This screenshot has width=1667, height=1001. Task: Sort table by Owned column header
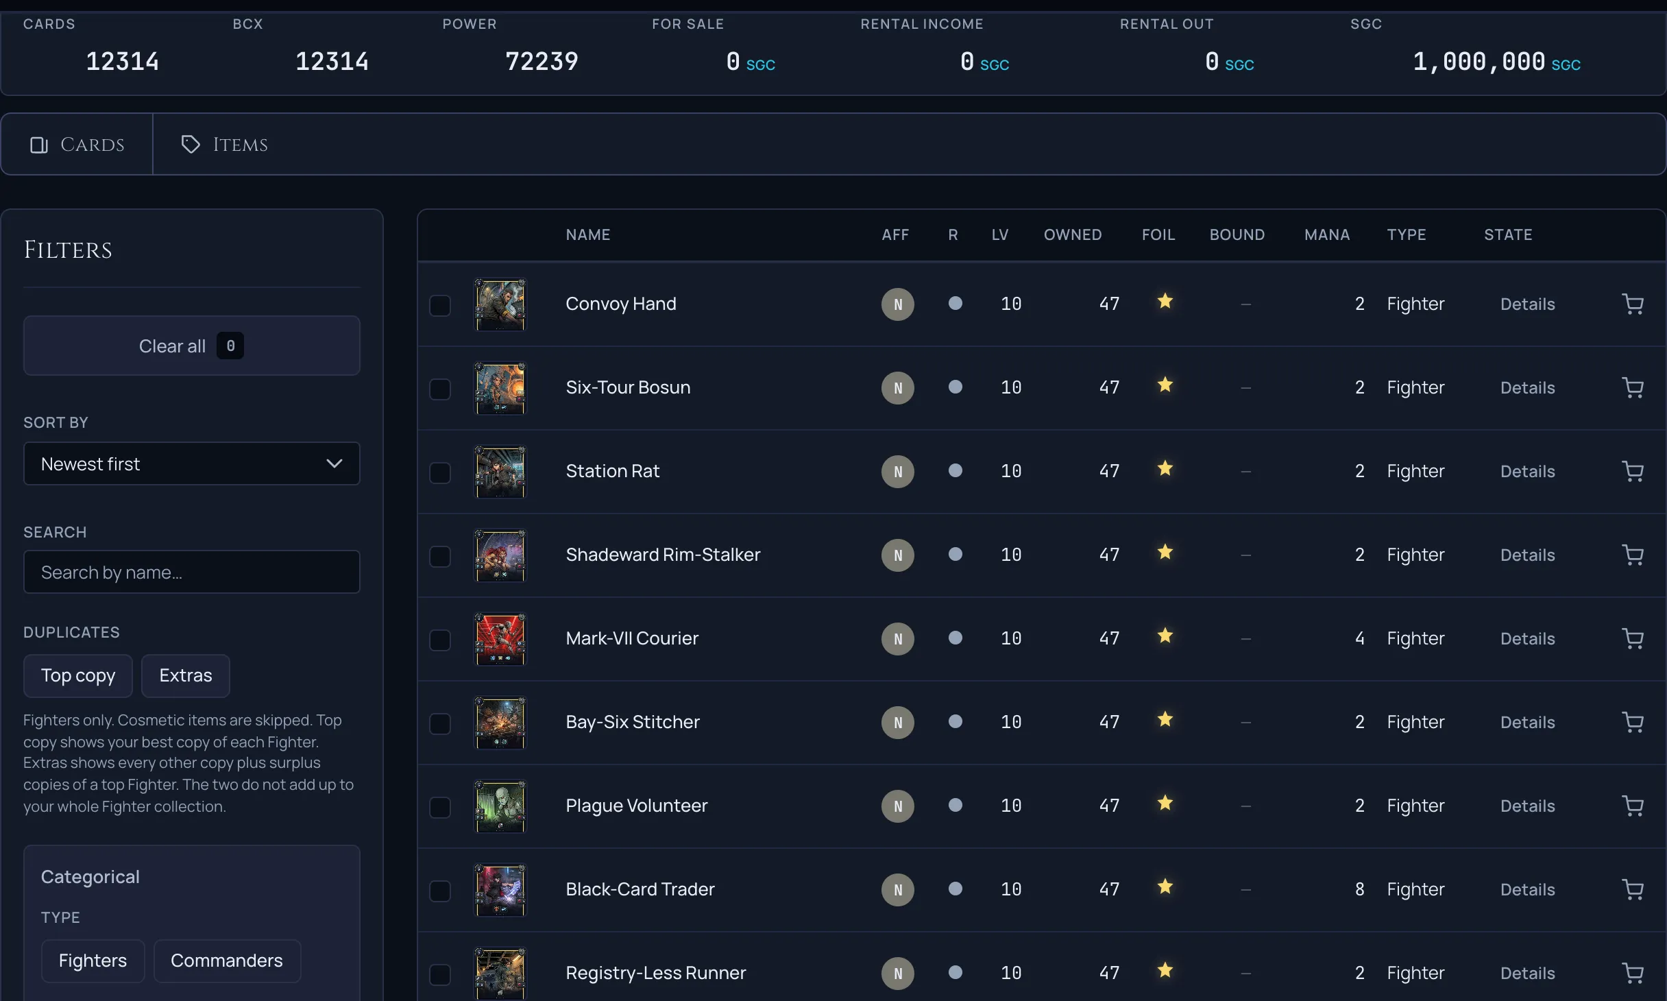pos(1073,234)
